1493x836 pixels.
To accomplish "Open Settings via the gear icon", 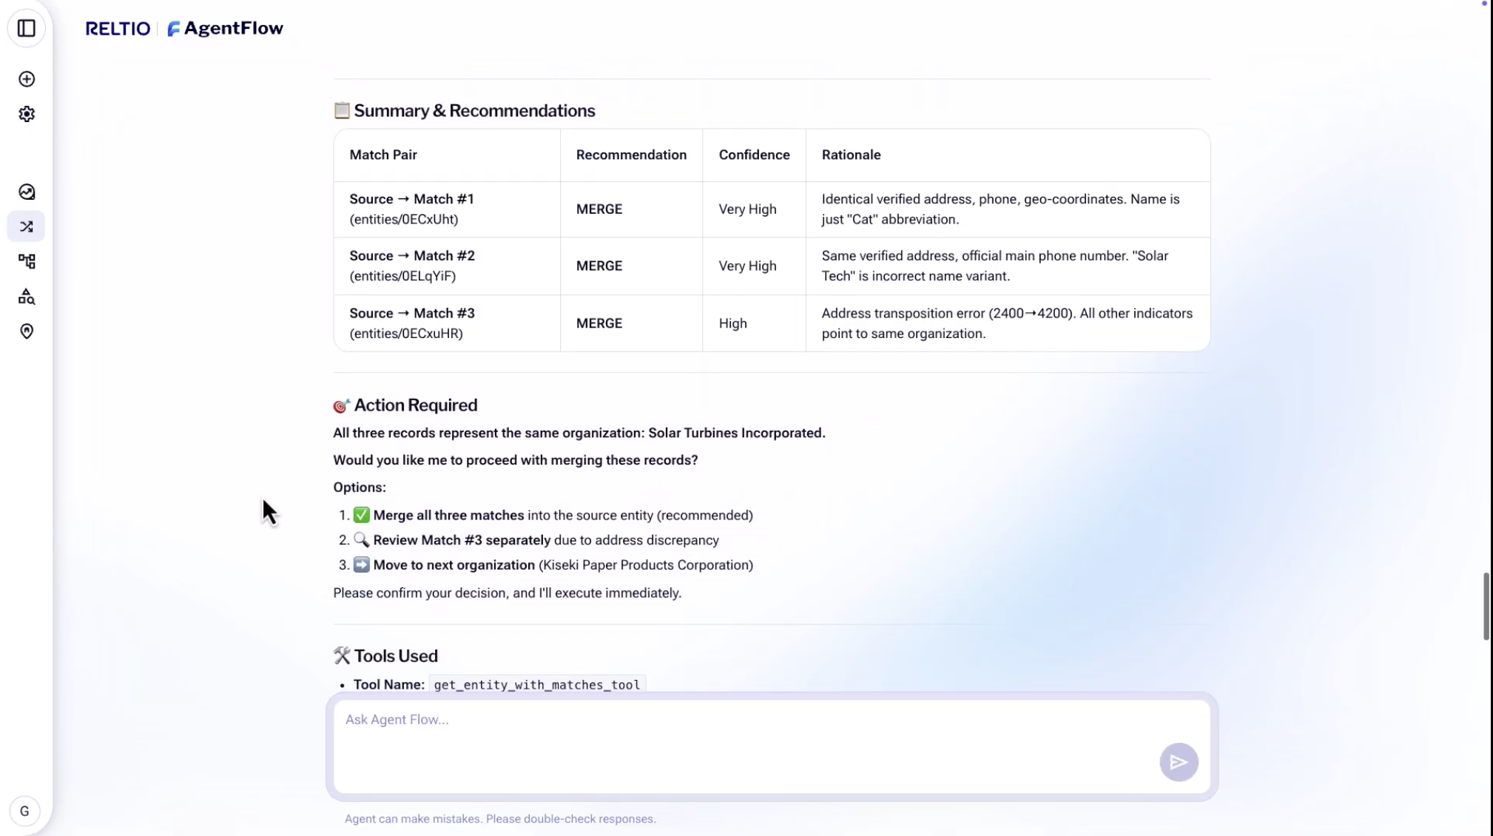I will point(27,114).
